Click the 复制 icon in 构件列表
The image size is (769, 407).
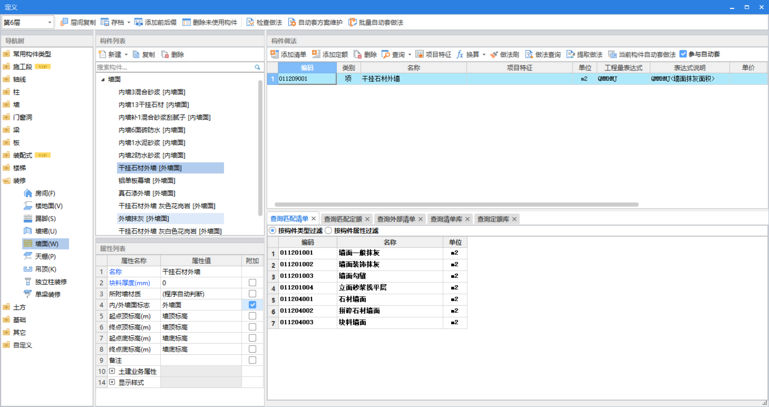tap(136, 54)
